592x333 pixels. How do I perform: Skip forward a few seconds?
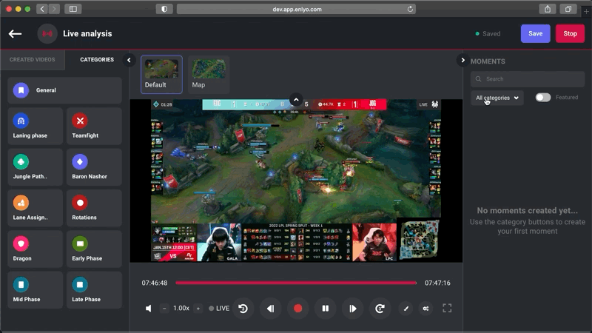(x=380, y=309)
